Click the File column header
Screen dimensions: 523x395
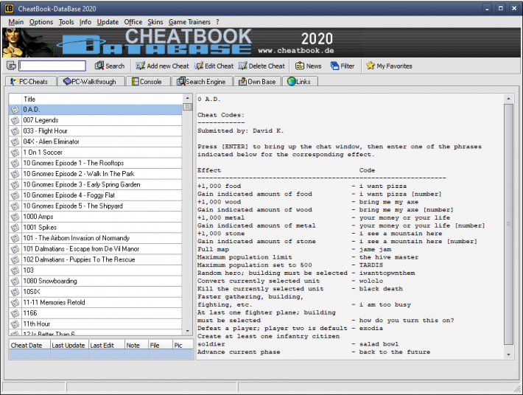tap(161, 346)
